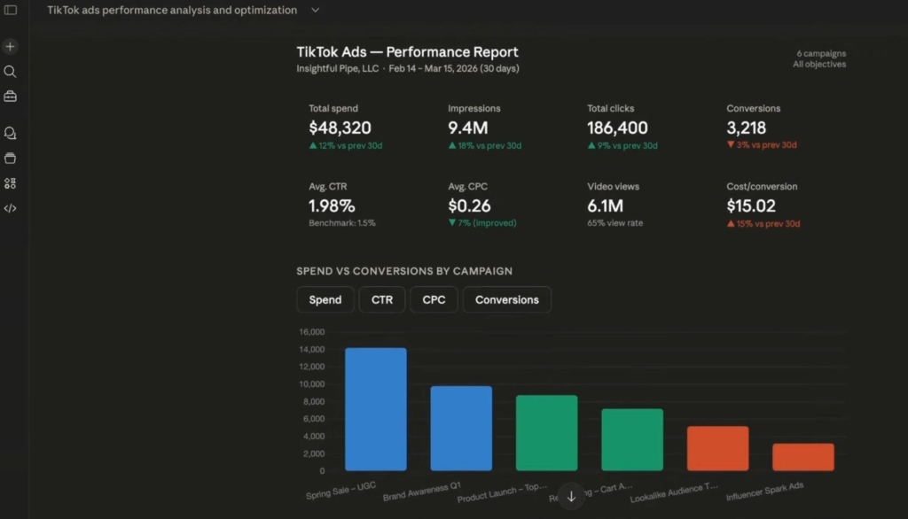Click the scroll-down arrow button
Image resolution: width=908 pixels, height=519 pixels.
[571, 497]
